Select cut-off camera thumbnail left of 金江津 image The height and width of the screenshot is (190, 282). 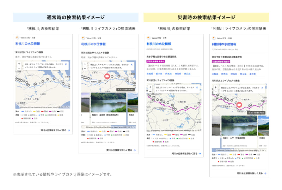click(x=85, y=103)
